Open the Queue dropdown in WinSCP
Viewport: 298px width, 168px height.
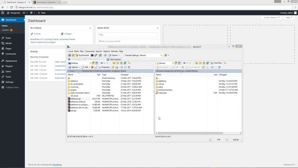tap(114, 55)
